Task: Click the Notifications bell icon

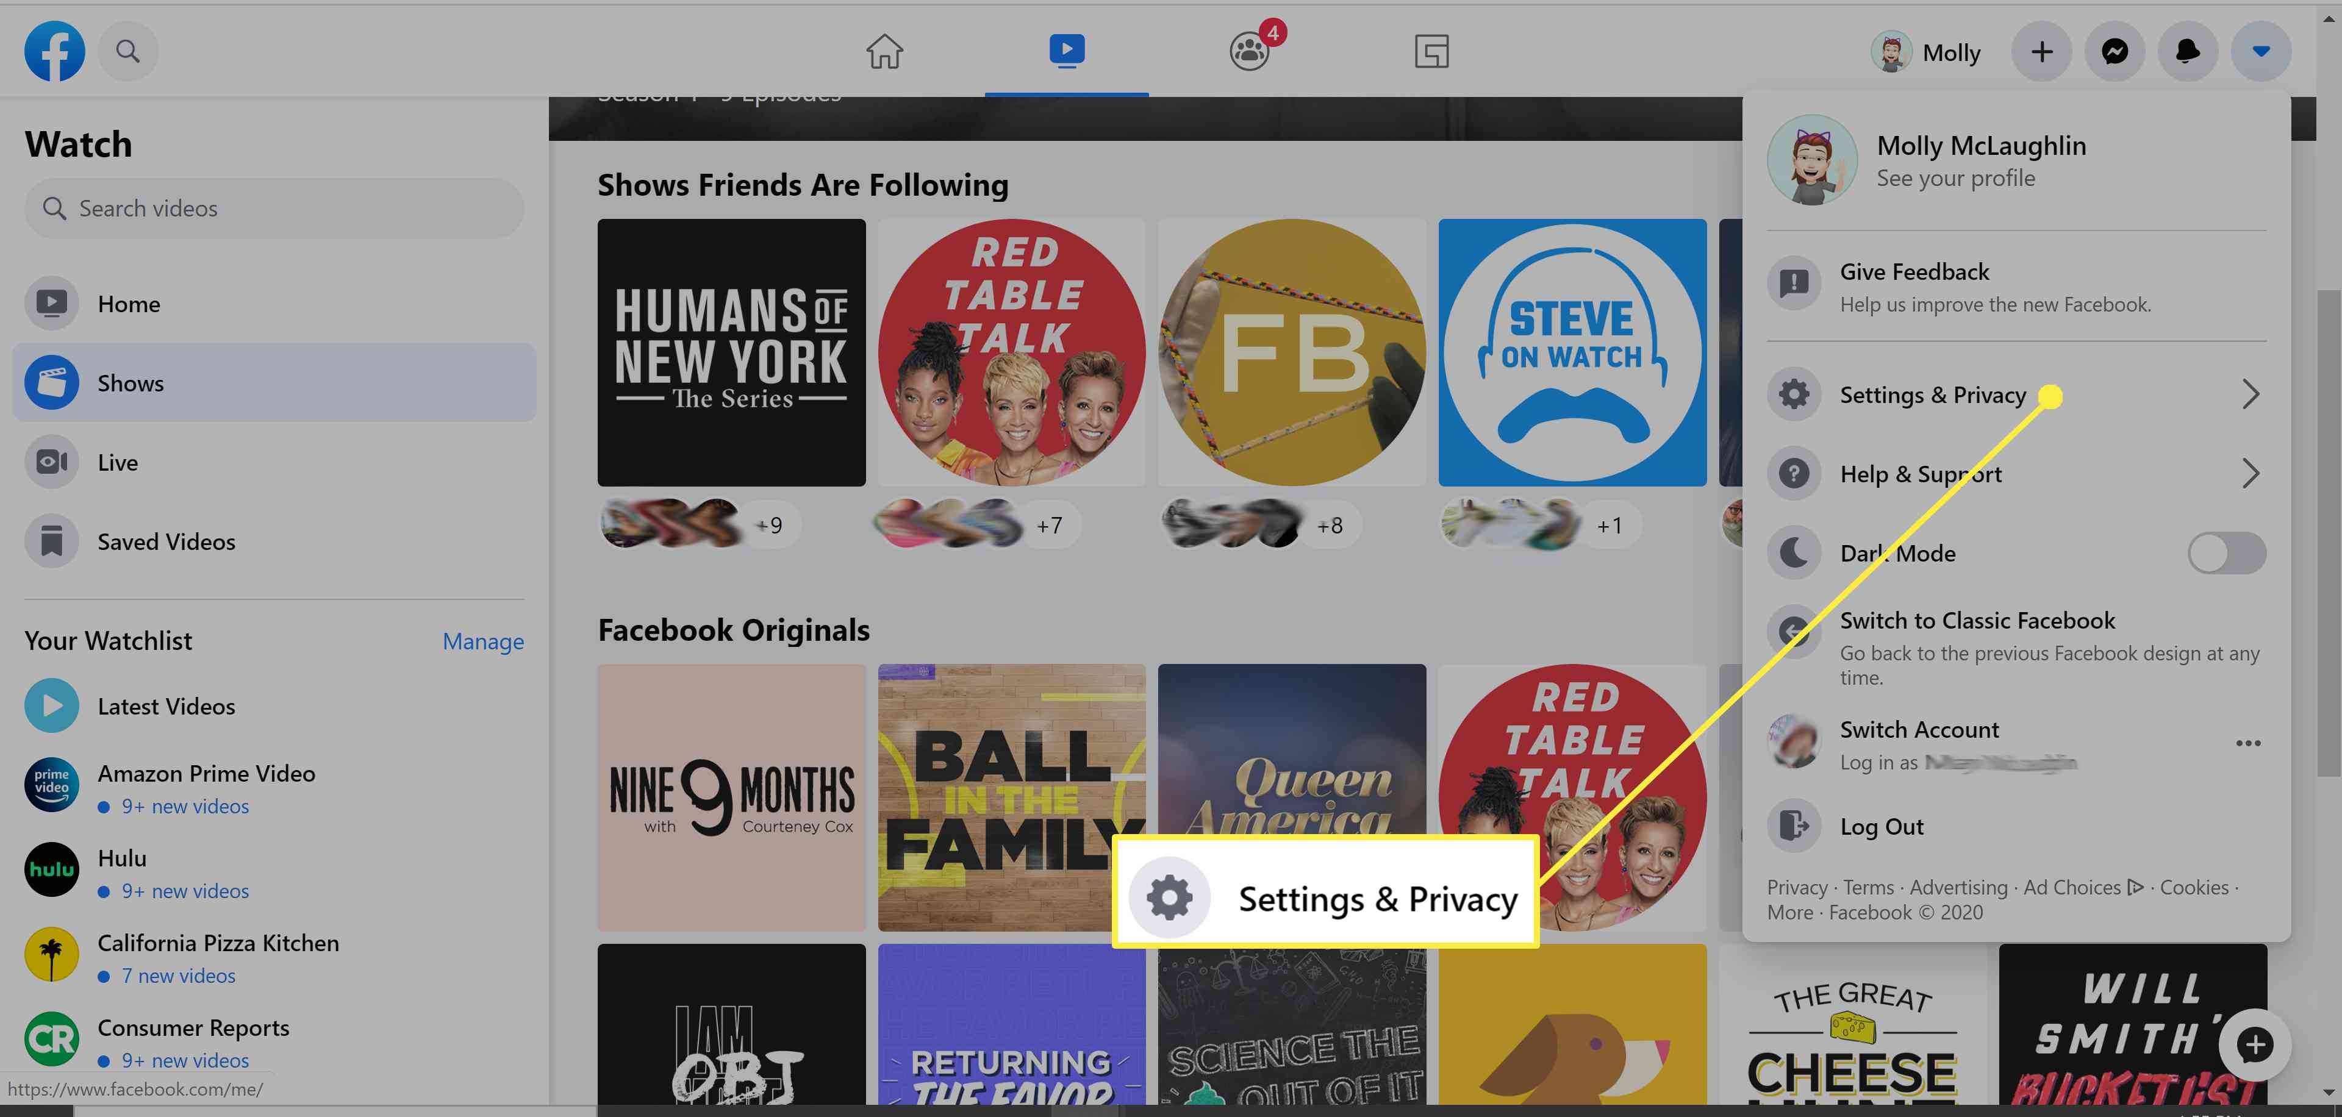Action: (x=2186, y=49)
